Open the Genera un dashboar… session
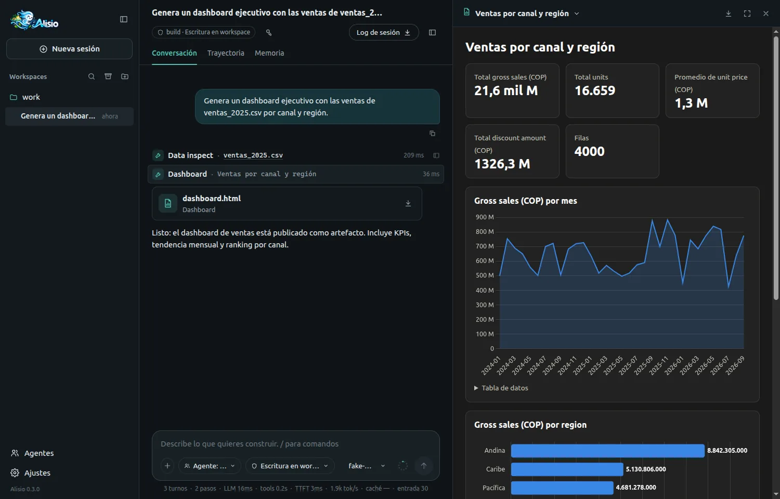 [x=69, y=116]
